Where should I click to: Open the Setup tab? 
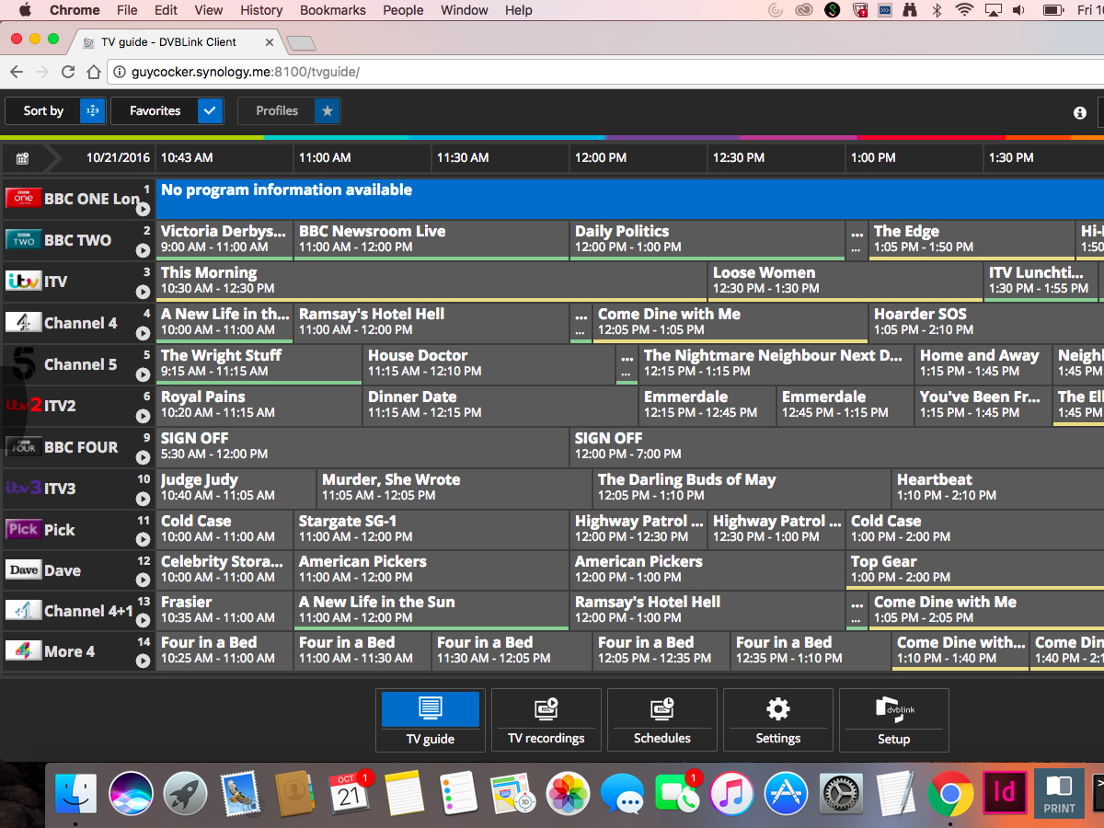pos(894,720)
